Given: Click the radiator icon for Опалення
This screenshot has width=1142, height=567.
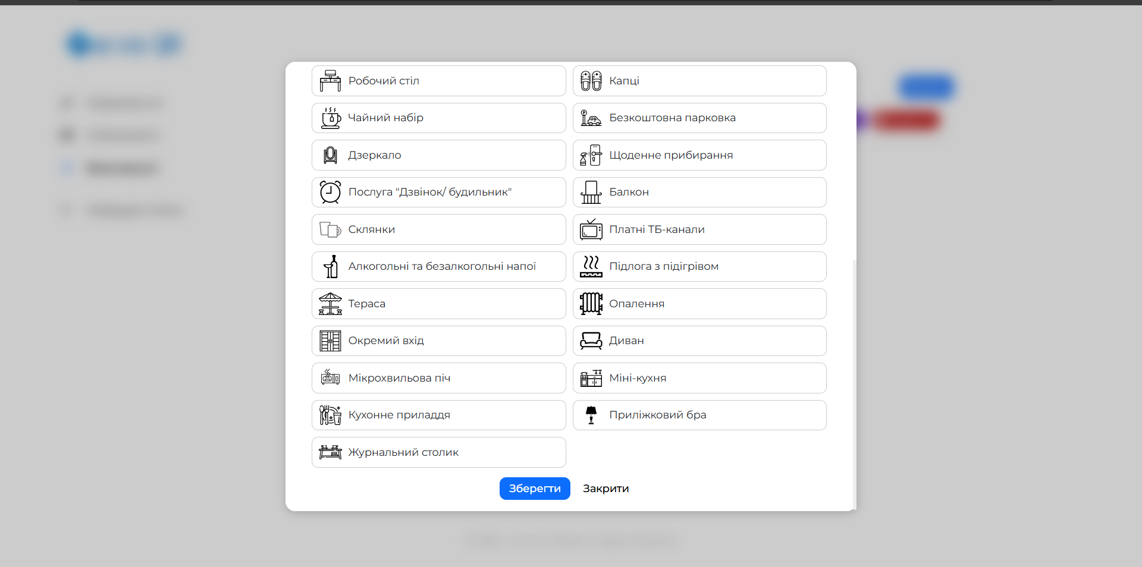Looking at the screenshot, I should coord(591,304).
